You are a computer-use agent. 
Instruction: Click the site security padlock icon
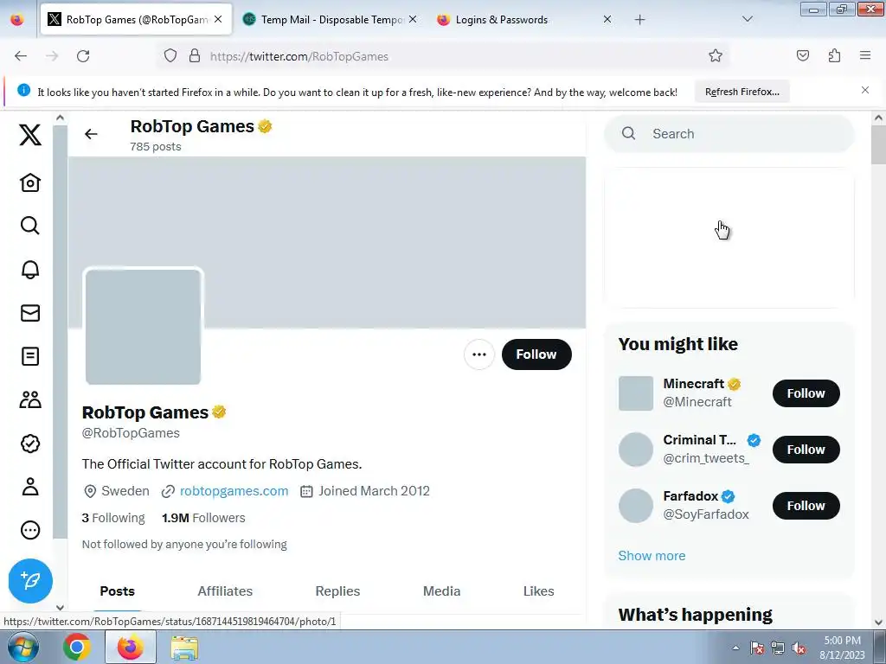pyautogui.click(x=195, y=56)
